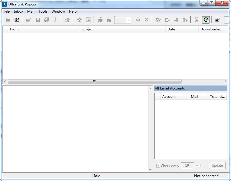Sort the message list by Date column
Screen dimensions: 231x181
(x=182, y=29)
